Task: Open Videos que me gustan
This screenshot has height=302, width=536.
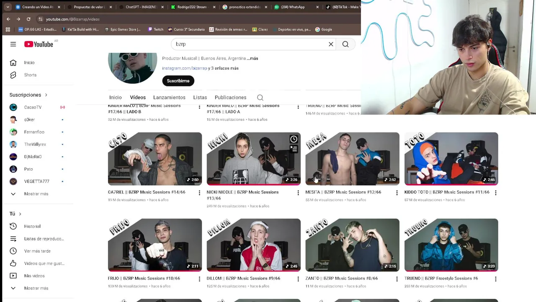Action: (x=38, y=263)
